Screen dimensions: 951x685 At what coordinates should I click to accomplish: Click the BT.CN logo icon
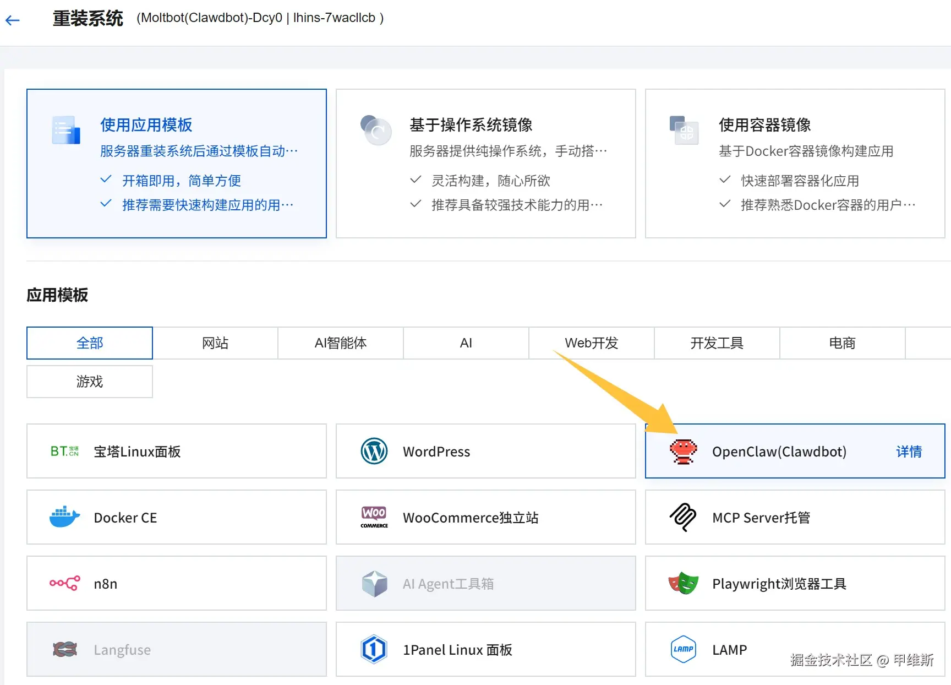[64, 452]
